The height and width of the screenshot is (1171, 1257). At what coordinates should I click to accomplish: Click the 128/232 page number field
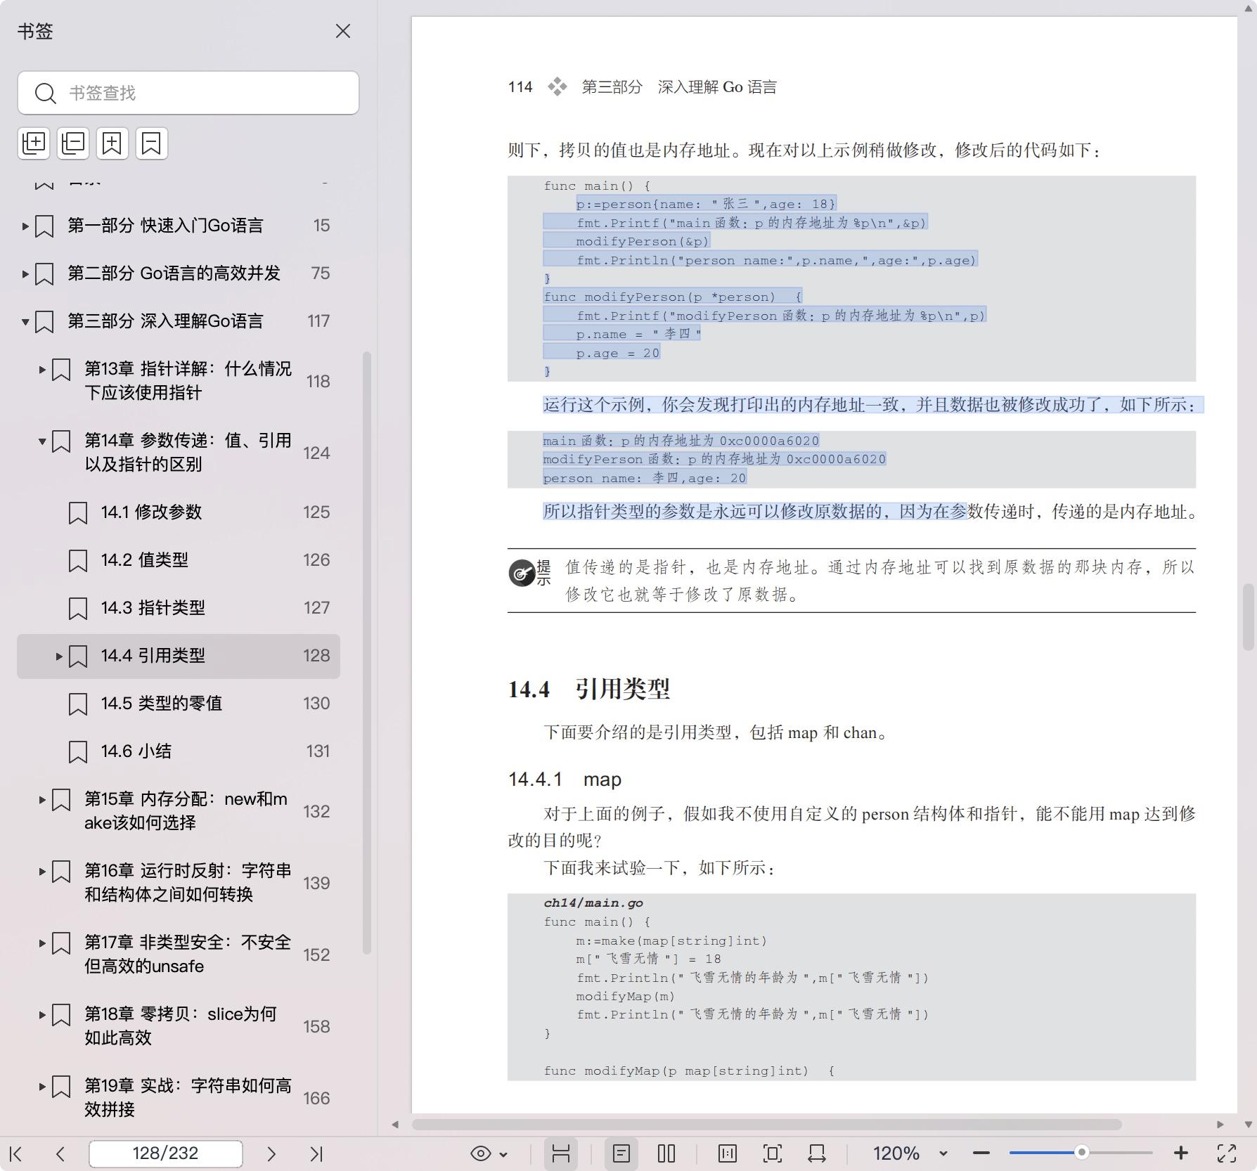click(x=166, y=1153)
